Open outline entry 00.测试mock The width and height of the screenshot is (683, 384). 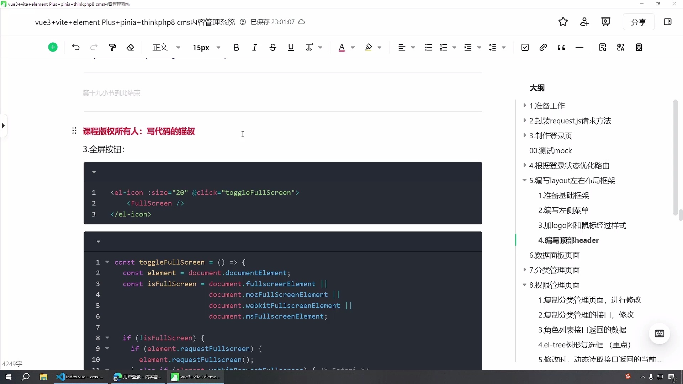550,151
